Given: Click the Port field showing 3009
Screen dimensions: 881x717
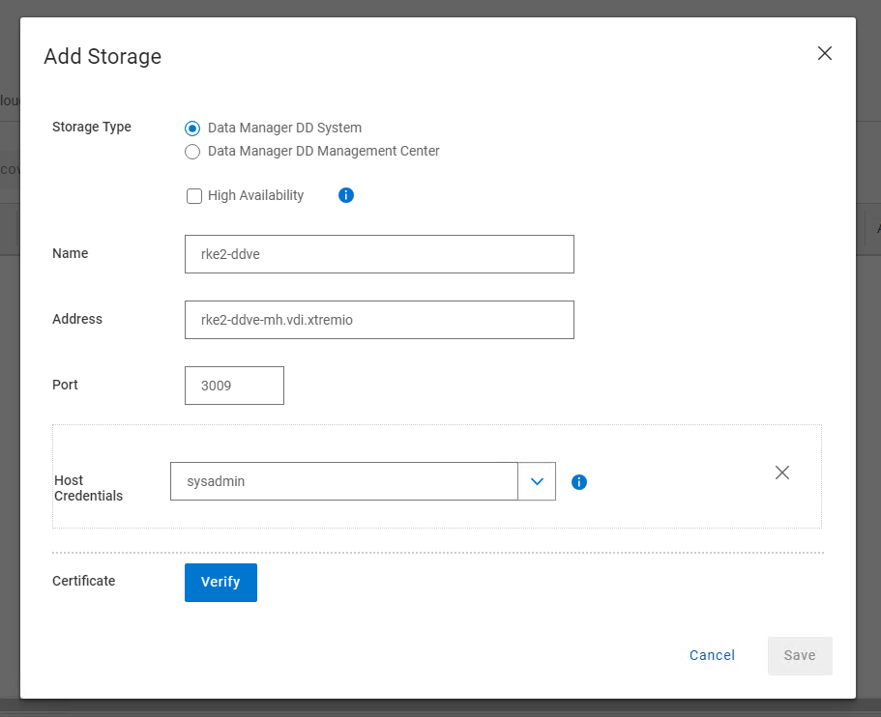Looking at the screenshot, I should 234,386.
